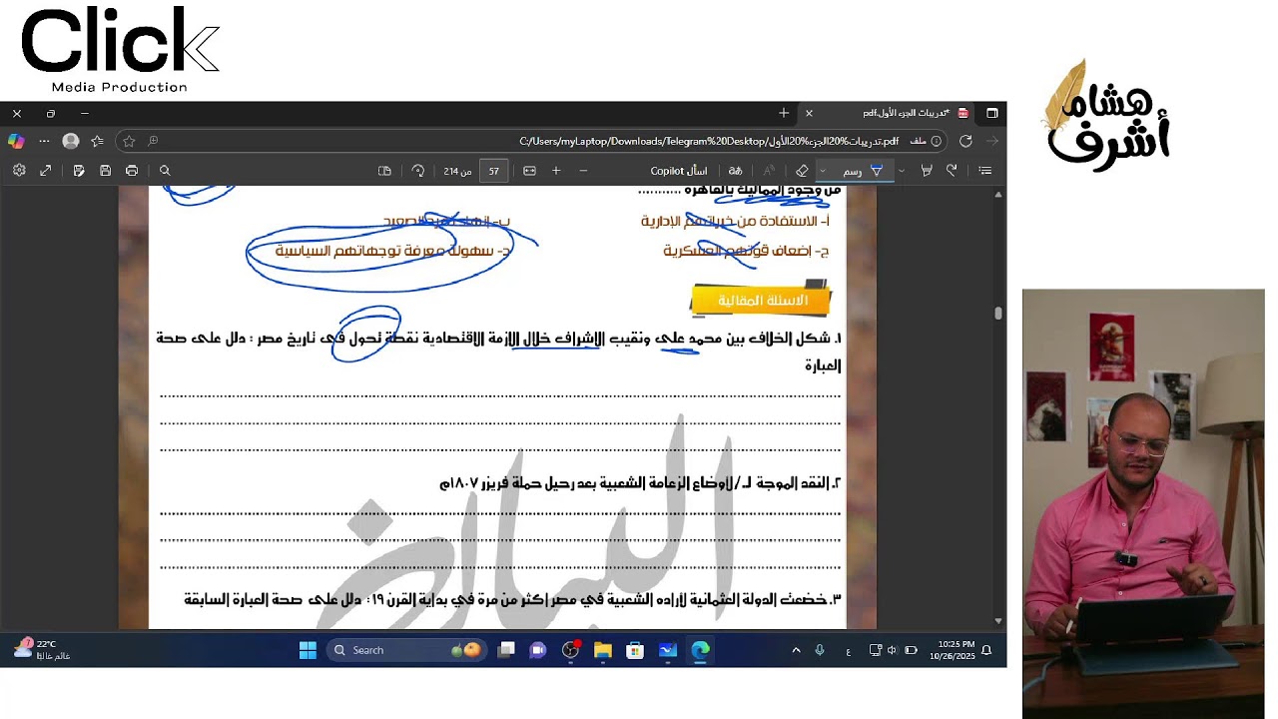The width and height of the screenshot is (1278, 719).
Task: Open File Explorer from taskbar
Action: click(x=603, y=650)
